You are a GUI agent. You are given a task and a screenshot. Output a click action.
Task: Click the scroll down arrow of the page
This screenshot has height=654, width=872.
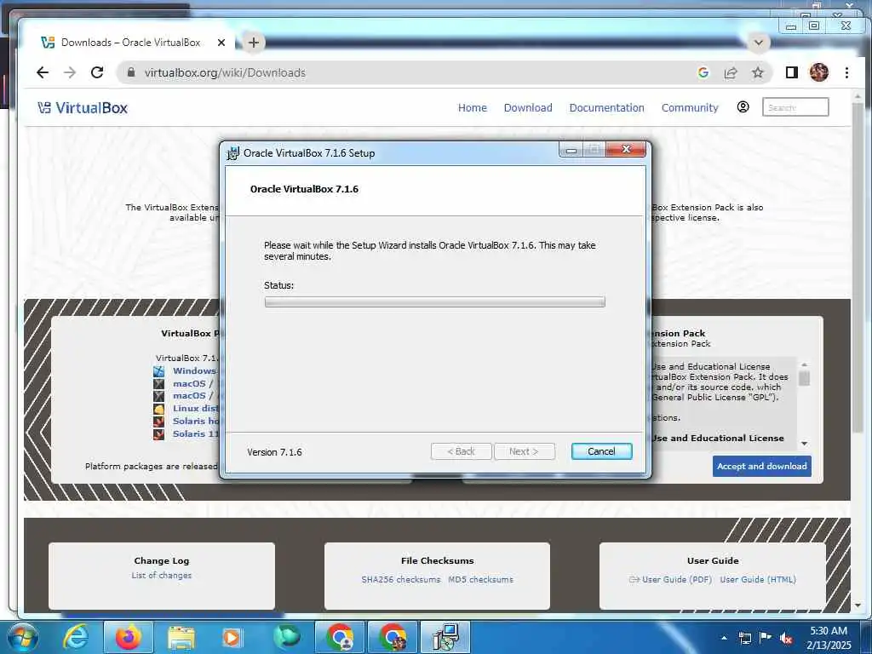point(858,605)
